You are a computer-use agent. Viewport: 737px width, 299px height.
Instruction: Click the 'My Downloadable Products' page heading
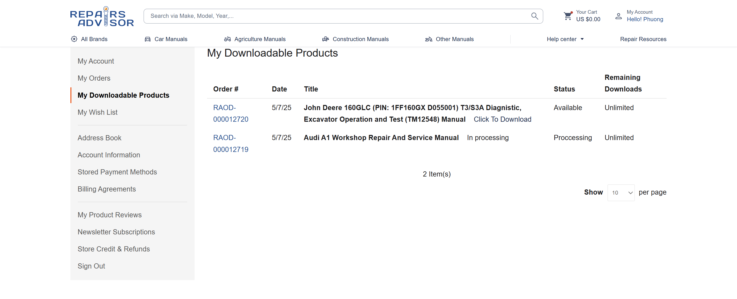pyautogui.click(x=272, y=53)
